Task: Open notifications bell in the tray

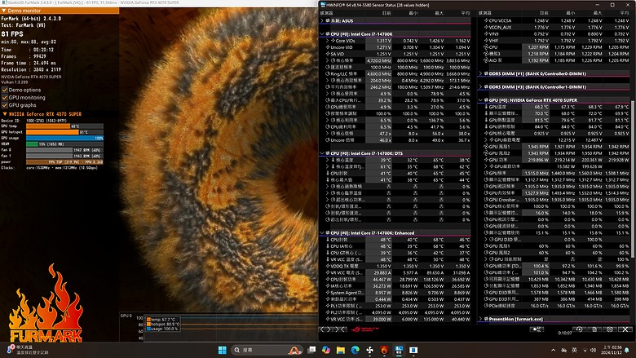Action: tap(627, 350)
